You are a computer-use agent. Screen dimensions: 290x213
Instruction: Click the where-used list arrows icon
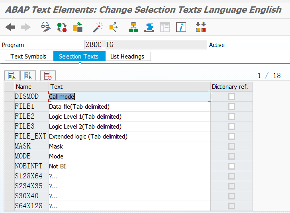click(114, 27)
